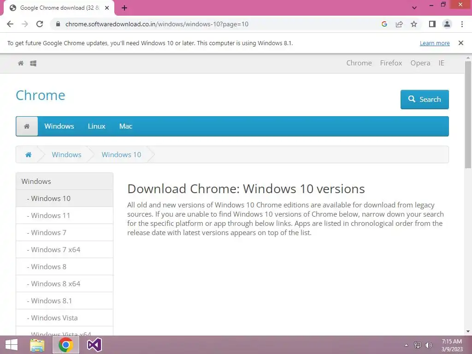Close the Google Chrome download tab
Image resolution: width=472 pixels, height=354 pixels.
click(x=107, y=8)
